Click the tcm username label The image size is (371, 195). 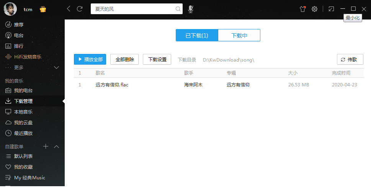pos(28,10)
